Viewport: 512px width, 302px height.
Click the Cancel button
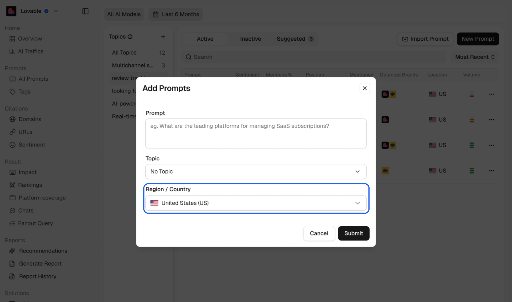[x=319, y=233]
